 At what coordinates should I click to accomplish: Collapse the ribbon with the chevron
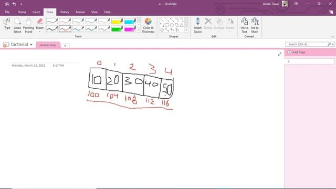332,37
